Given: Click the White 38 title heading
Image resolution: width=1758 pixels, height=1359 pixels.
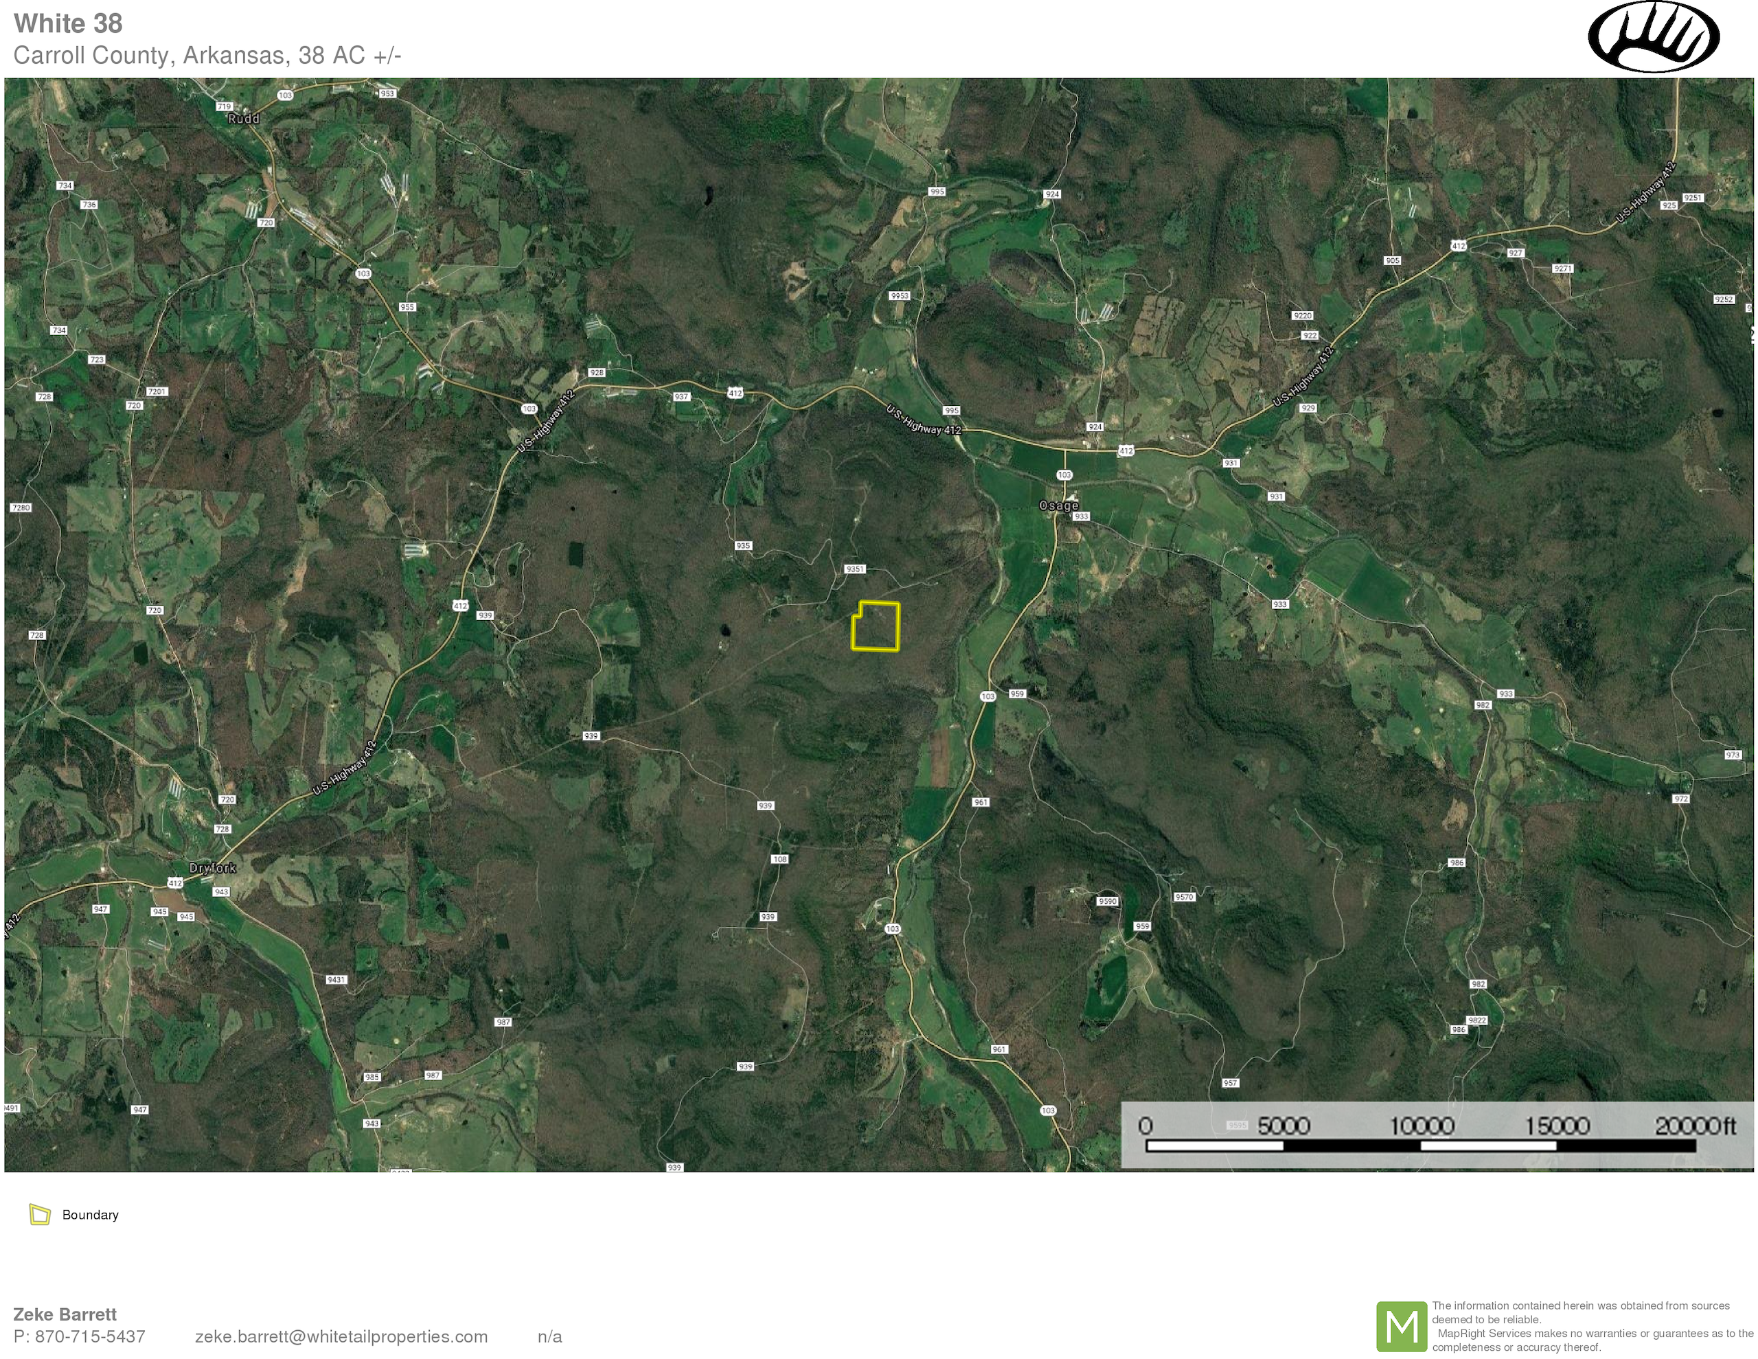Looking at the screenshot, I should [x=69, y=23].
